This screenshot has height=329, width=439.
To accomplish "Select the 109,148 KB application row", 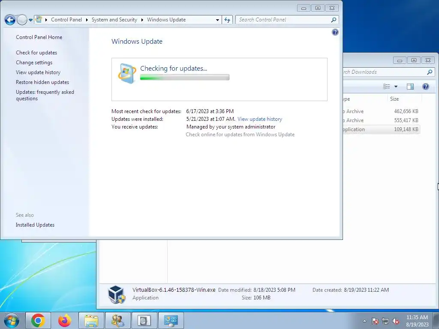I will 381,129.
